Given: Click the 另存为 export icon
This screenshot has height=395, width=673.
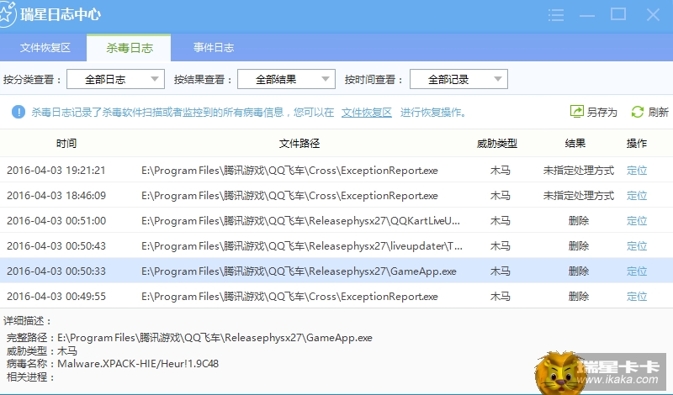Looking at the screenshot, I should 576,112.
